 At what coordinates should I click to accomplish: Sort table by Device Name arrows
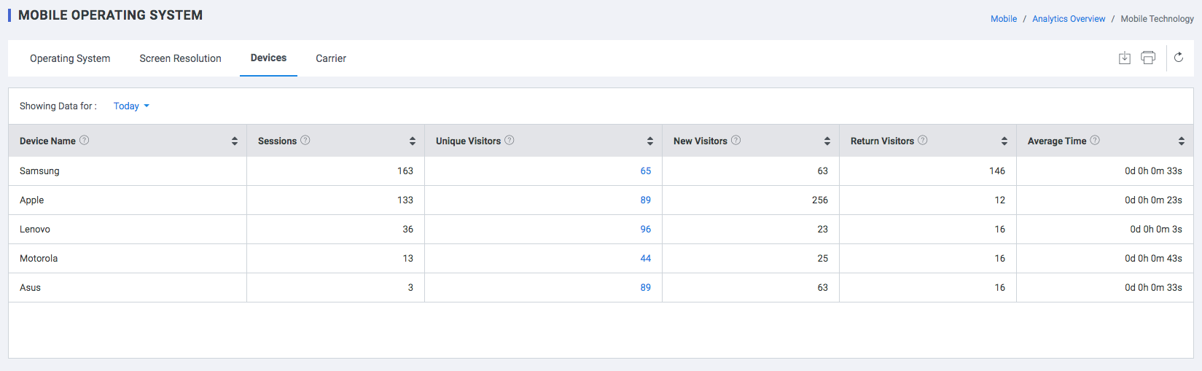(235, 141)
